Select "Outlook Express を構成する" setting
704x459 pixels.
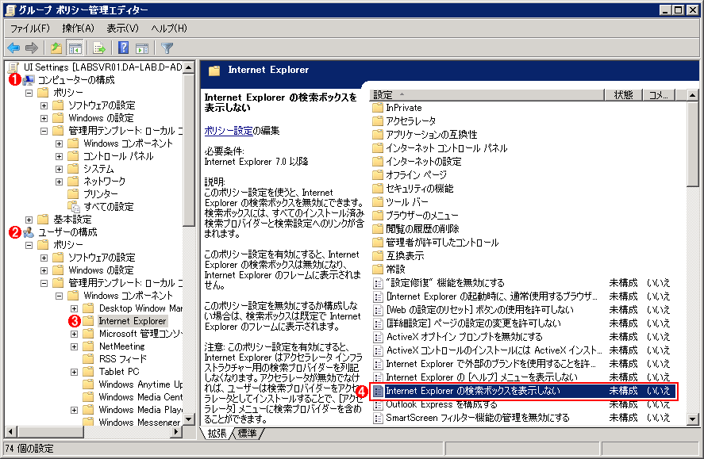point(524,404)
